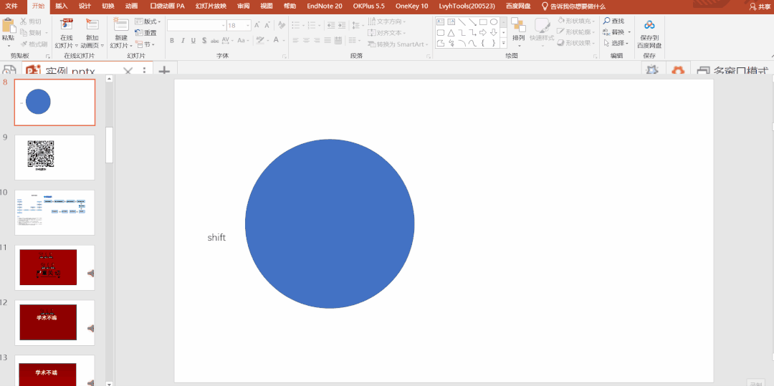The width and height of the screenshot is (774, 386).
Task: Select the oval shape in shapes gallery
Action: click(x=494, y=22)
